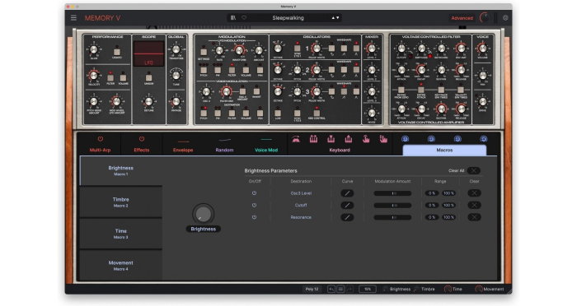This screenshot has height=306, width=577.
Task: Clear the Osc3 Level macro assignment
Action: (x=474, y=193)
